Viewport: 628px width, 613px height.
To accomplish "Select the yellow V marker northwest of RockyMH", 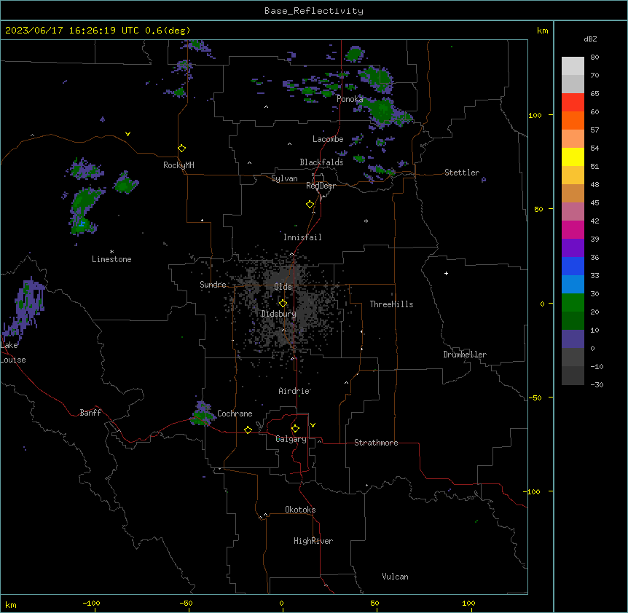I will pyautogui.click(x=127, y=134).
